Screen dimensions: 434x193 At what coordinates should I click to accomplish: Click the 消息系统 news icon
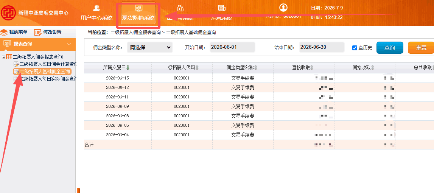point(222,8)
